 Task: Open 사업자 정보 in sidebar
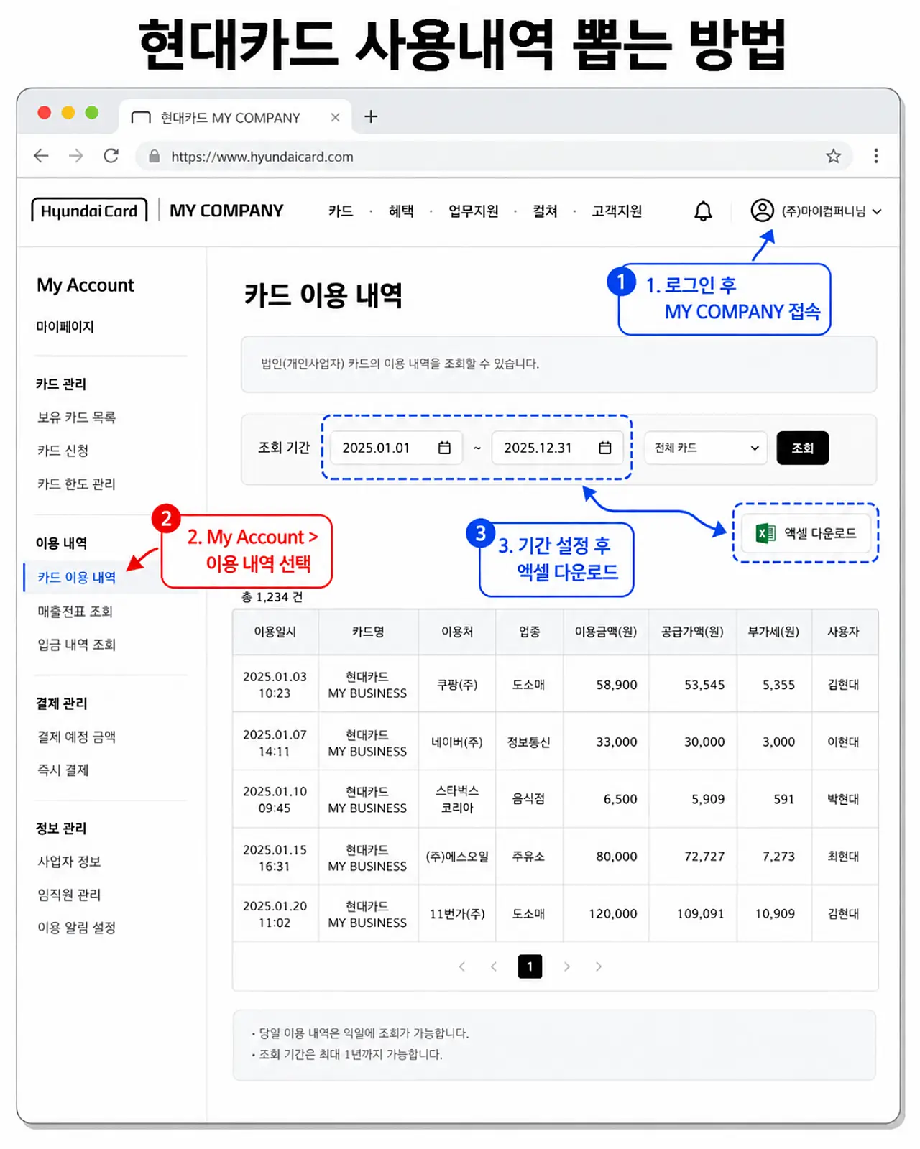[69, 862]
